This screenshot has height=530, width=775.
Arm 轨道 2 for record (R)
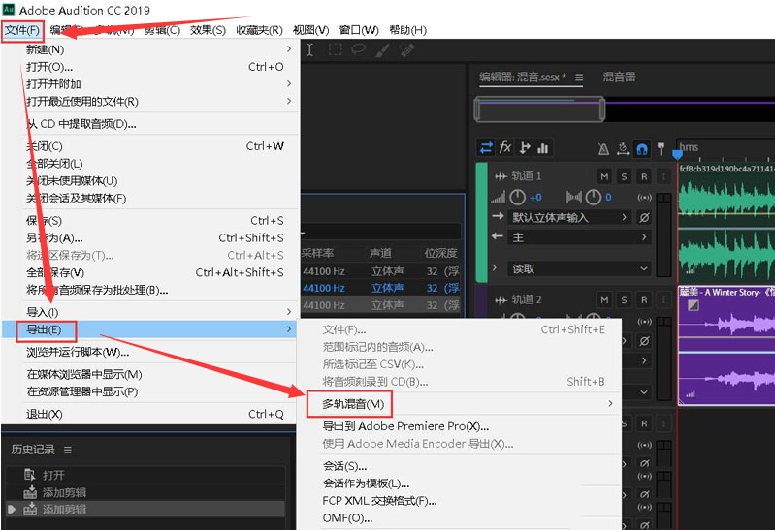click(643, 299)
